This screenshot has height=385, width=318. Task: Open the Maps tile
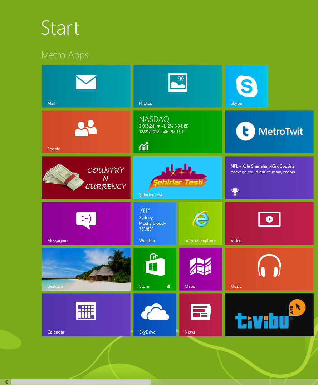(201, 269)
